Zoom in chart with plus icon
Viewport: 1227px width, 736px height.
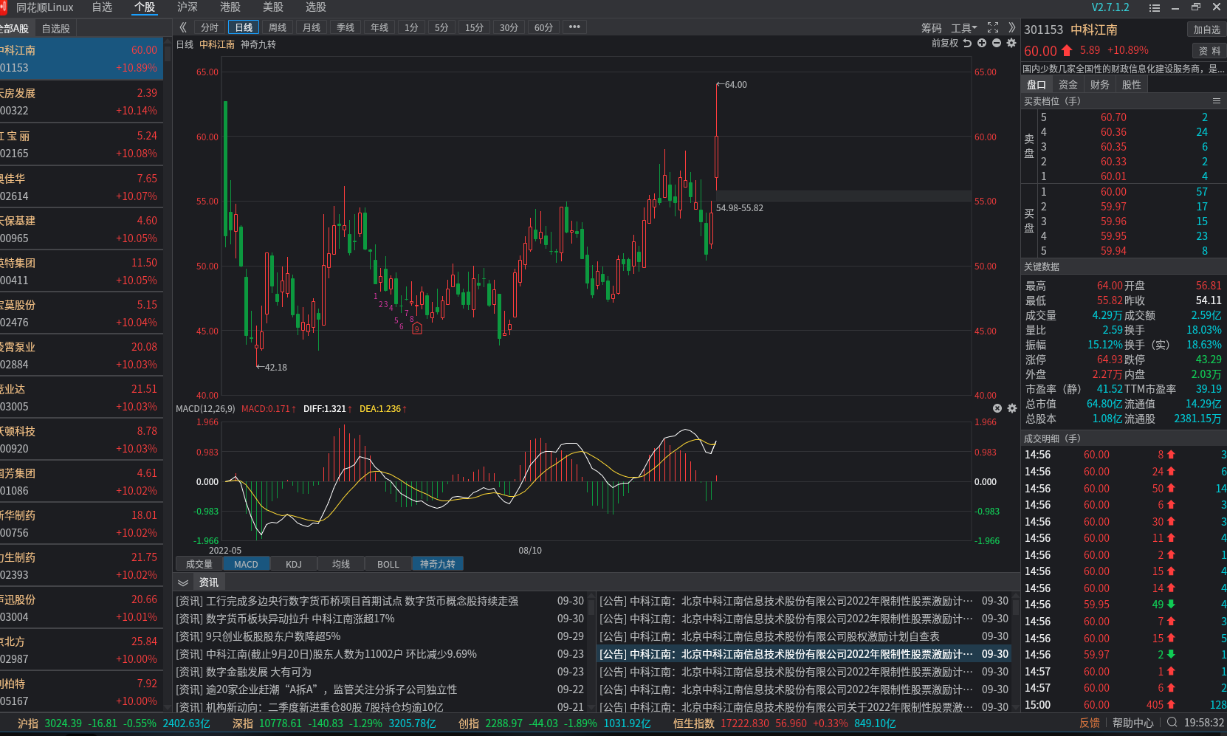[x=982, y=43]
